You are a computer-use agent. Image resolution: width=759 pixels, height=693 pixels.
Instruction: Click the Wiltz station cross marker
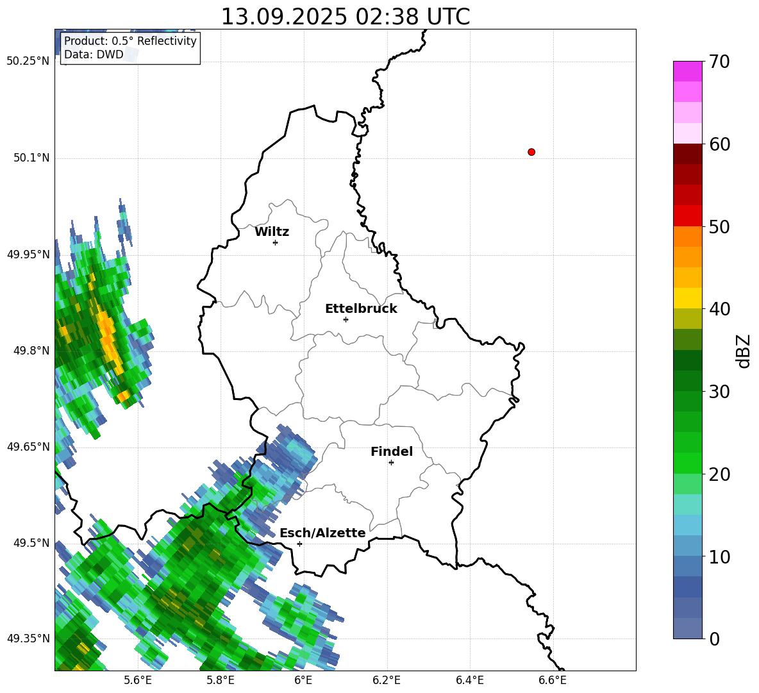[276, 242]
